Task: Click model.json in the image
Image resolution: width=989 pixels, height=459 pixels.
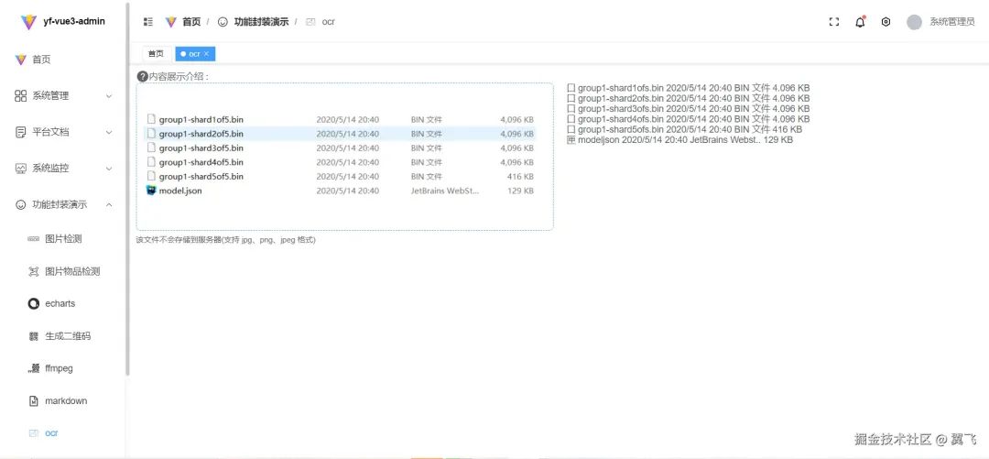Action: (x=180, y=191)
